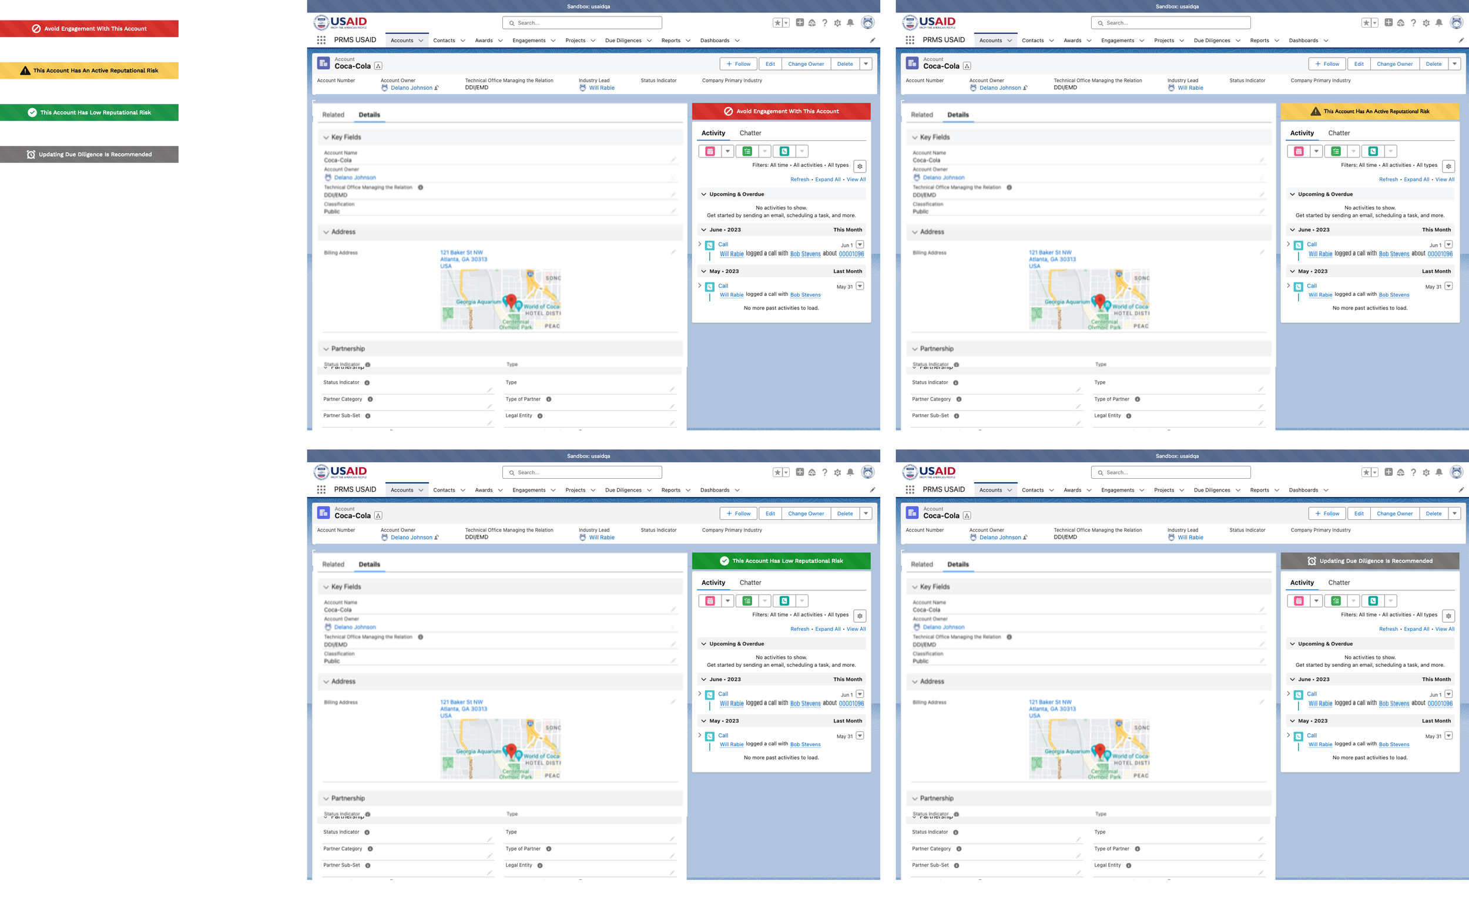Open timeline filter gear under gray banner

tap(1448, 616)
